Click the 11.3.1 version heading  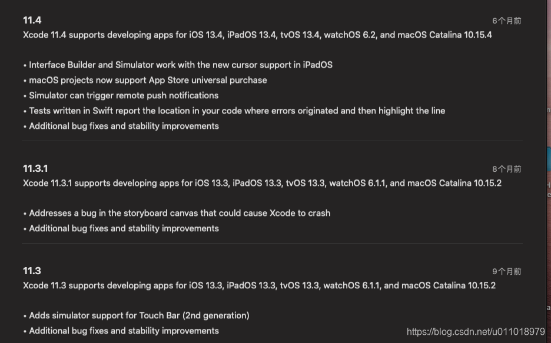35,168
